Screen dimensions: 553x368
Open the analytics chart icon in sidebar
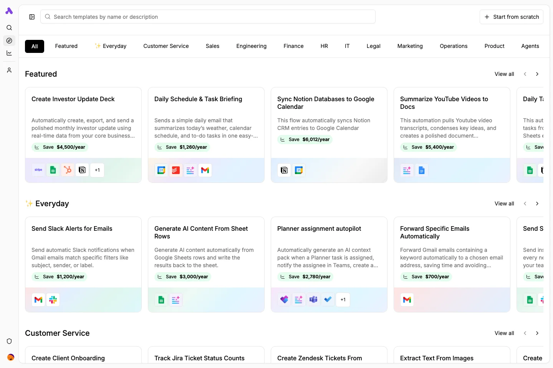click(x=9, y=53)
